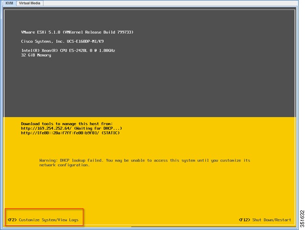The width and height of the screenshot is (305, 230).
Task: Open the Virtual Media tab
Action: click(x=30, y=3)
